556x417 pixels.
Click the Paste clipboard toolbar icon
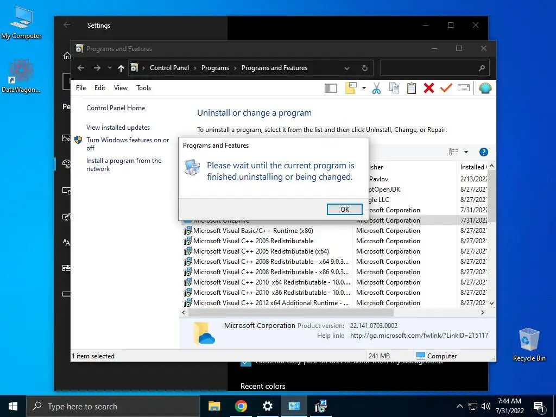click(412, 88)
